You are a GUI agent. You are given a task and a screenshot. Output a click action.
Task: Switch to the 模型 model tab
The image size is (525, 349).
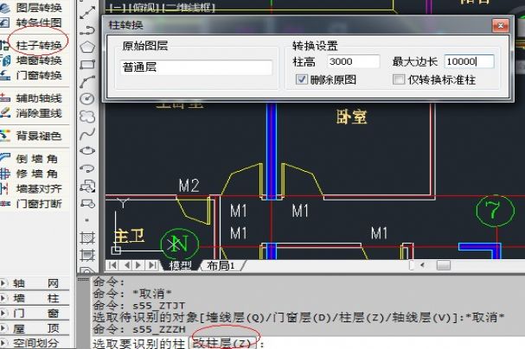[x=180, y=266]
